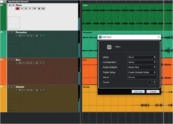The height and width of the screenshot is (124, 173).
Task: Enable Write automation on Piano track
Action: click(x=39, y=8)
